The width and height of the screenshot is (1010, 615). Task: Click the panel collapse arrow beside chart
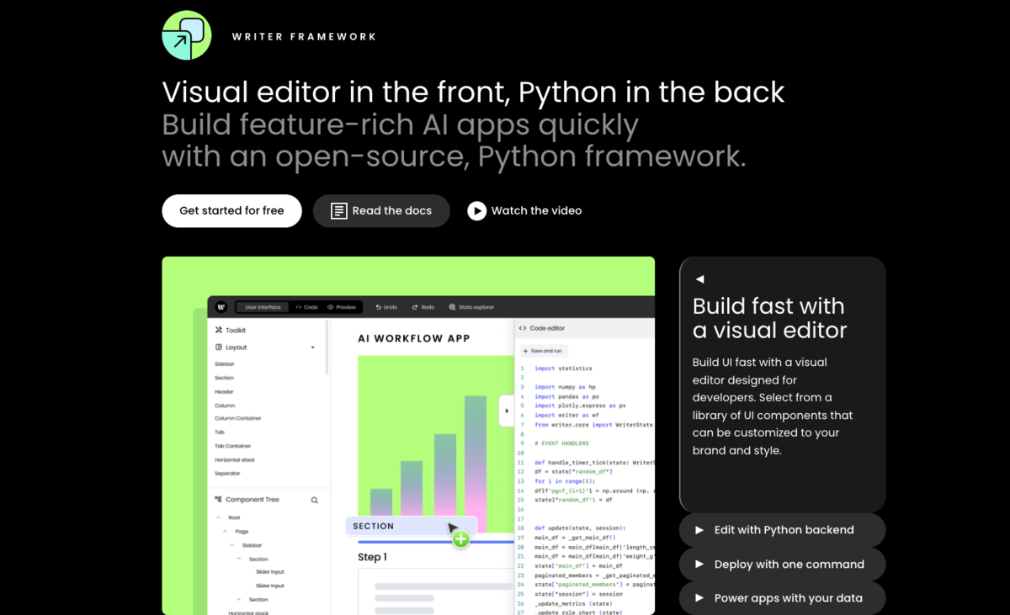click(506, 411)
